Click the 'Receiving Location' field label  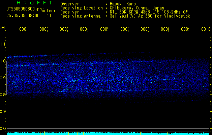tap(82, 8)
